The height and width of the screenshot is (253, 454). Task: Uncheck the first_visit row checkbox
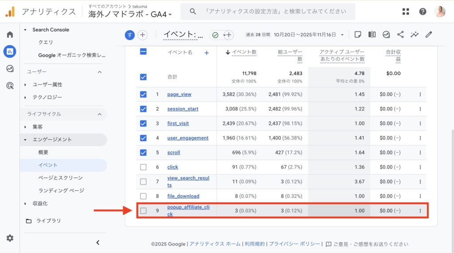(143, 123)
